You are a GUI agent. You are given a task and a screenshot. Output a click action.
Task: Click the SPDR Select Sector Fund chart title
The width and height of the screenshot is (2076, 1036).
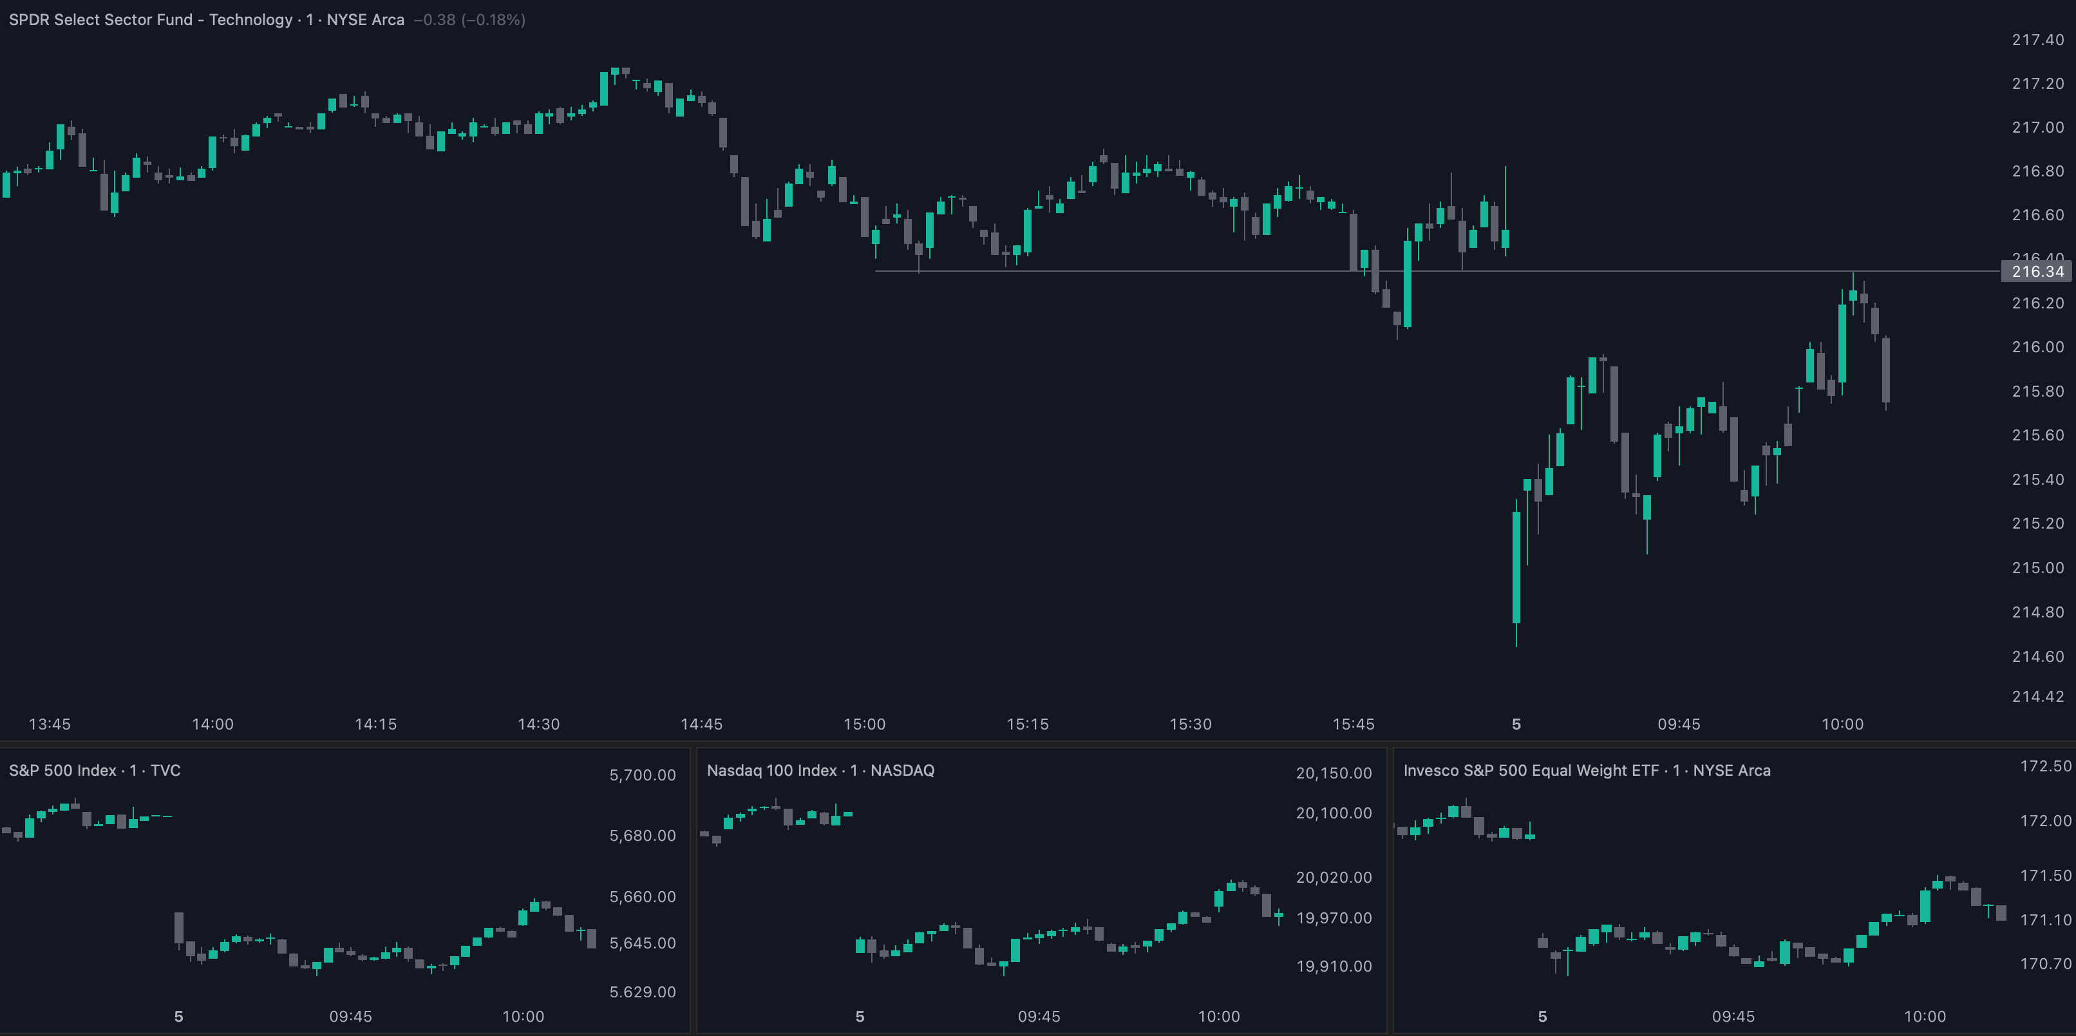coord(205,19)
